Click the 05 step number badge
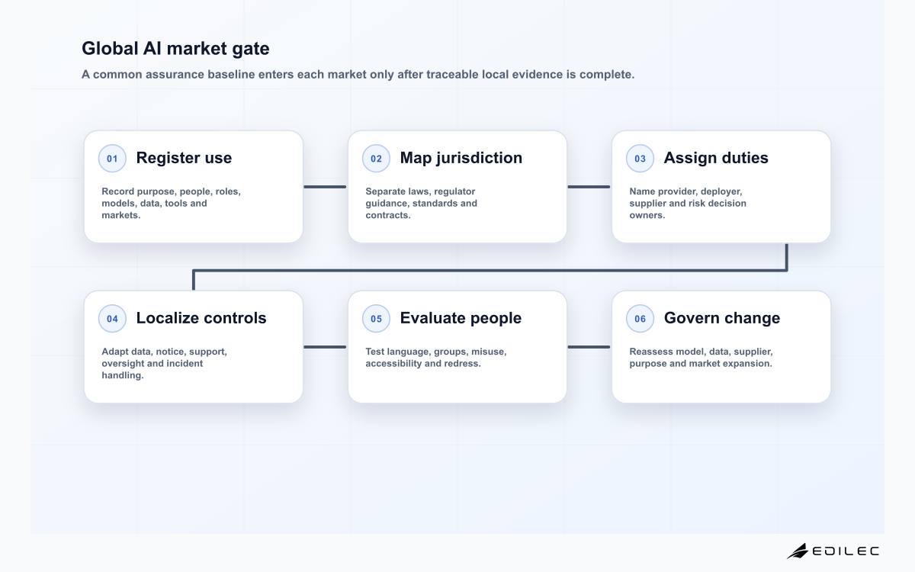915x572 pixels. [376, 319]
